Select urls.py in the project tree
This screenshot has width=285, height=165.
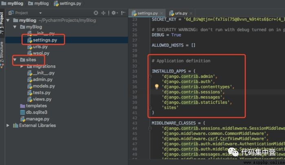[37, 47]
